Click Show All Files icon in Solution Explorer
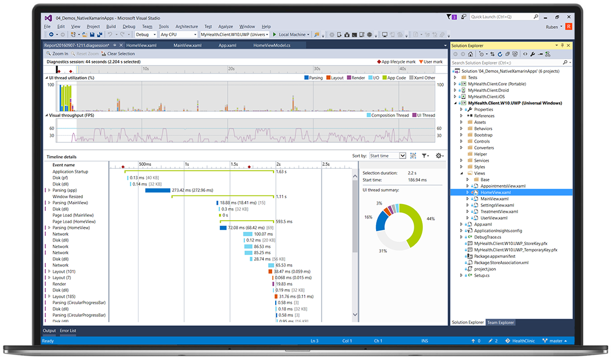This screenshot has height=359, width=613. click(515, 54)
